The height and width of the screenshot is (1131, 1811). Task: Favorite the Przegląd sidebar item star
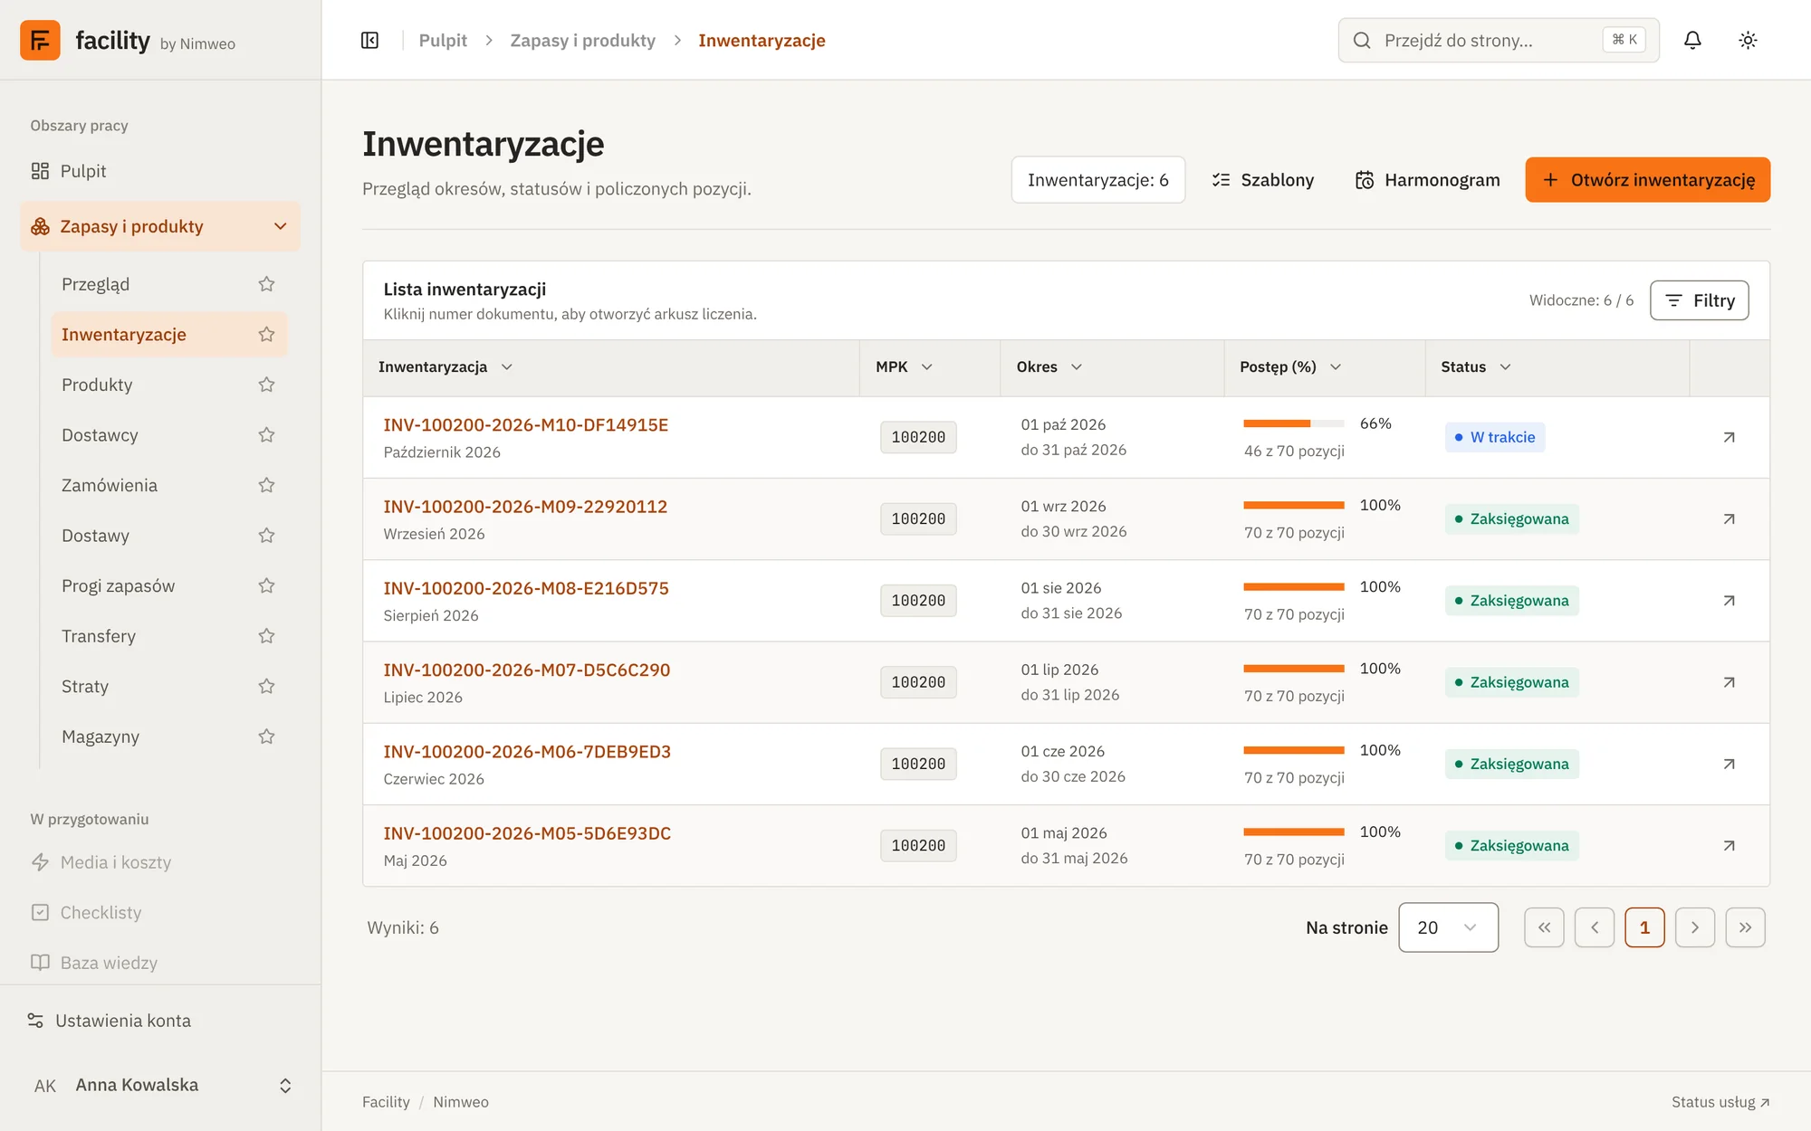pyautogui.click(x=266, y=284)
